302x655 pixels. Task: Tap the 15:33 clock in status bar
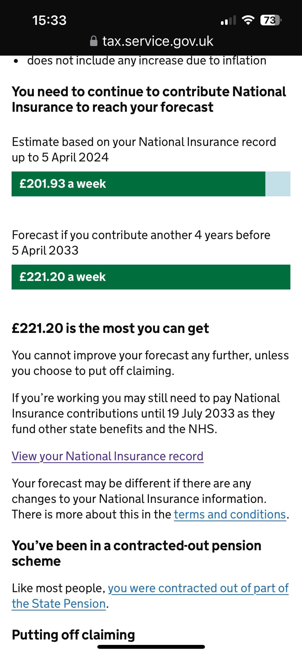tap(49, 20)
